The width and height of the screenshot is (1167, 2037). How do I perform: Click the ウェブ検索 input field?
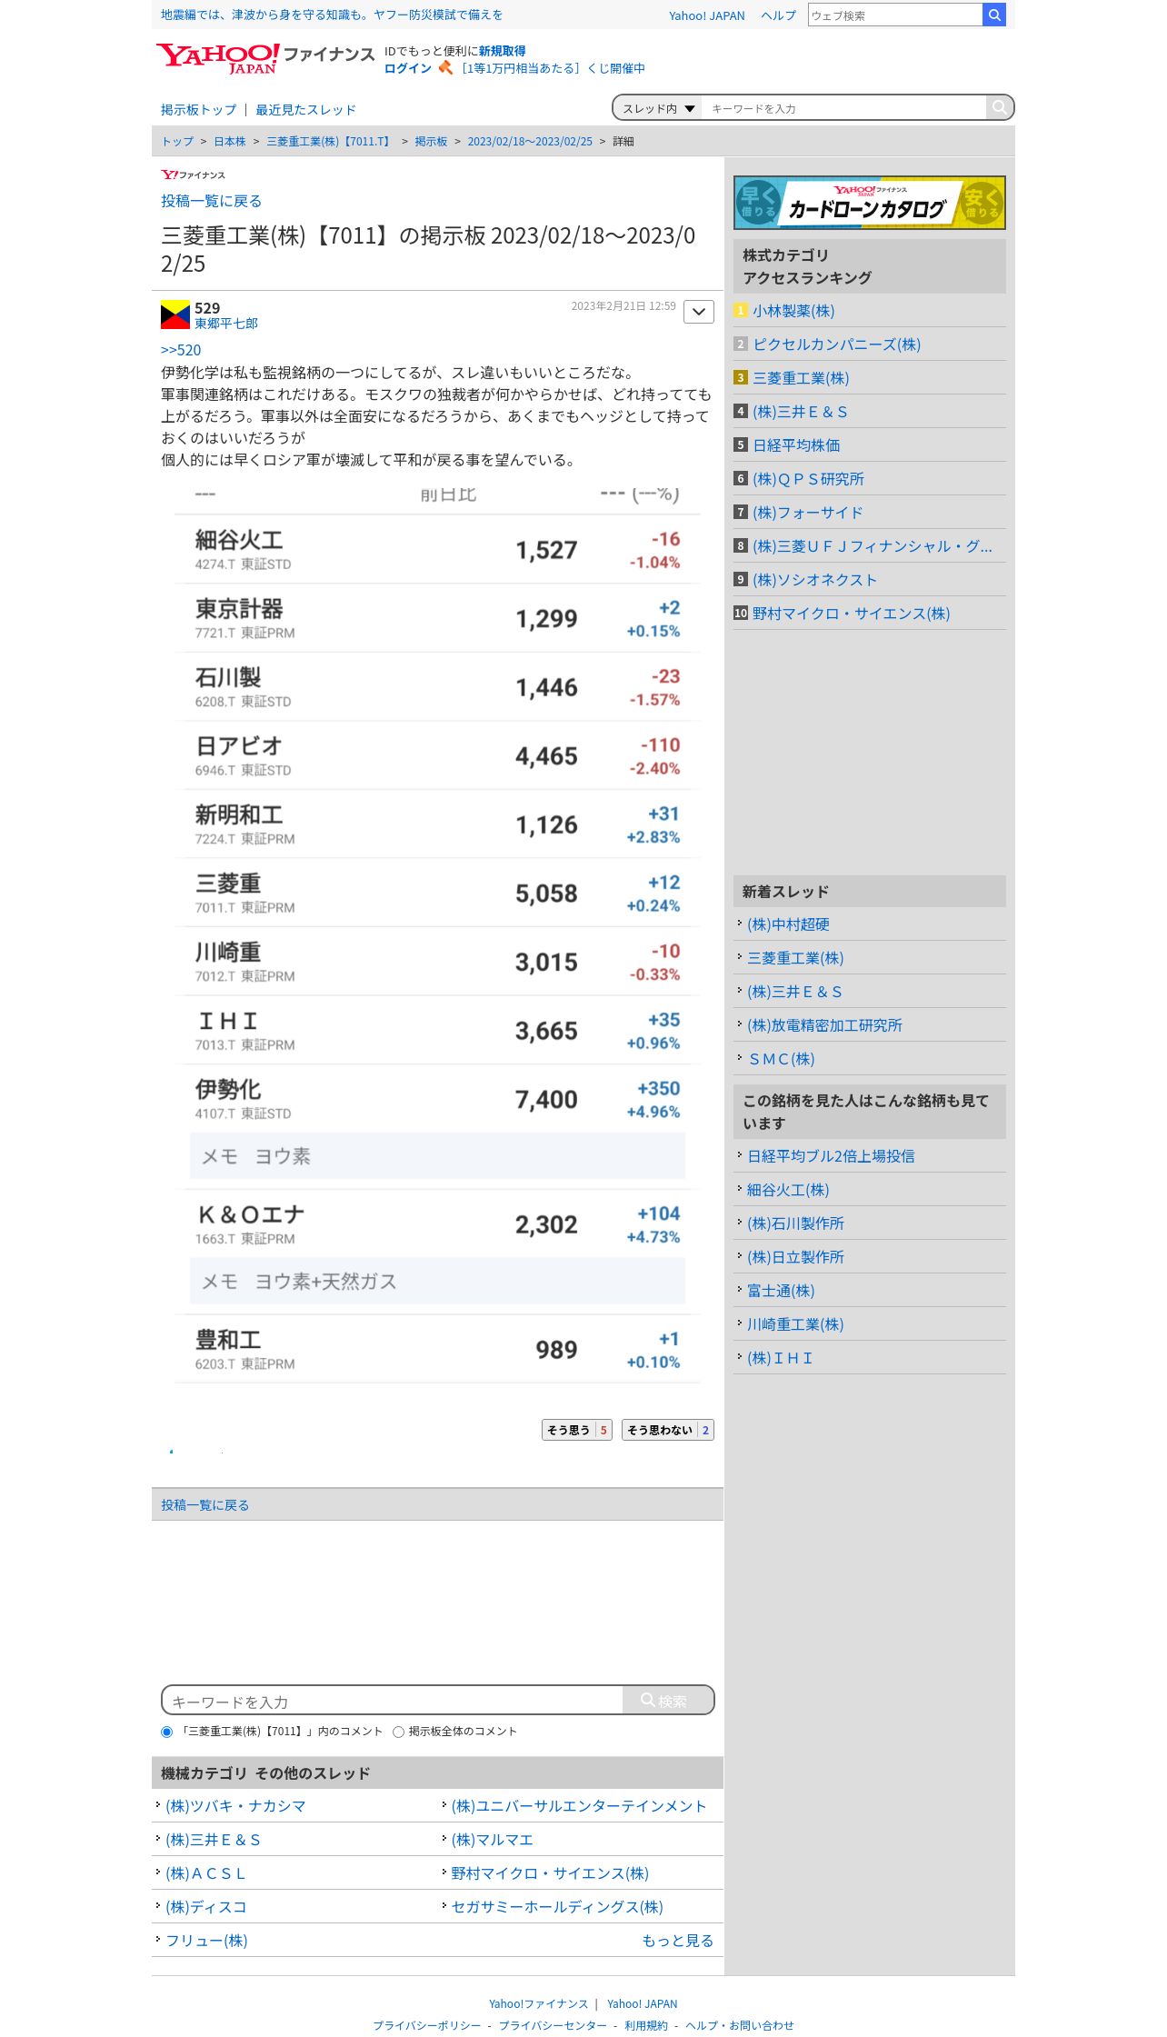click(895, 15)
